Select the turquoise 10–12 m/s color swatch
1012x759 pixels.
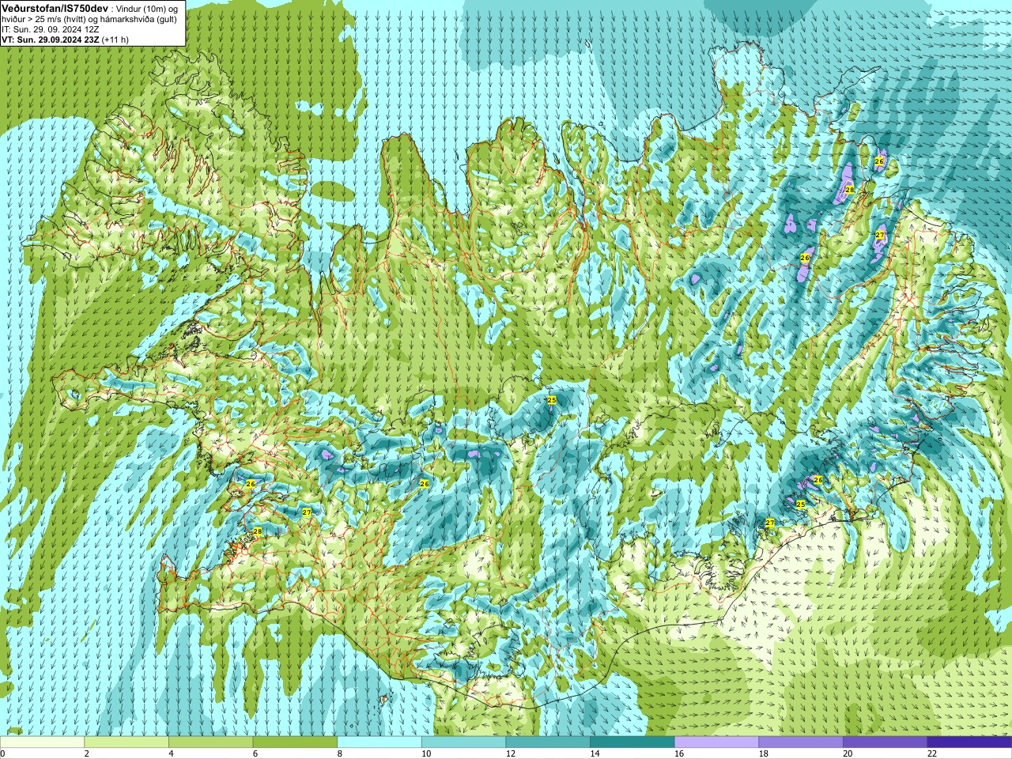463,742
